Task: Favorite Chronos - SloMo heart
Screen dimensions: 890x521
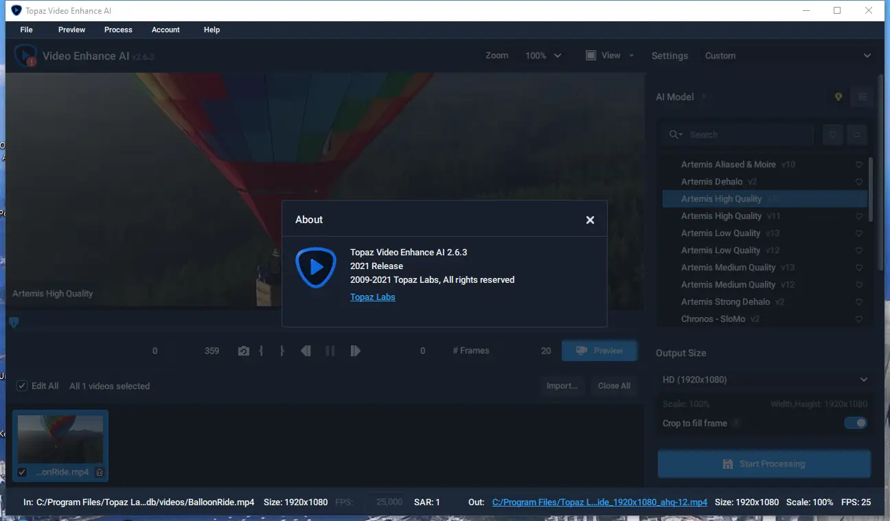Action: tap(858, 319)
